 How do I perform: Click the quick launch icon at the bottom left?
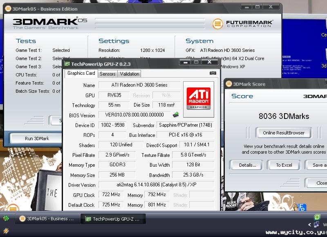[6, 231]
